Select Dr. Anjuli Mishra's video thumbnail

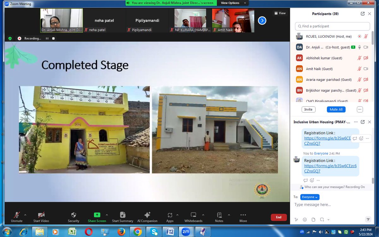(x=62, y=21)
